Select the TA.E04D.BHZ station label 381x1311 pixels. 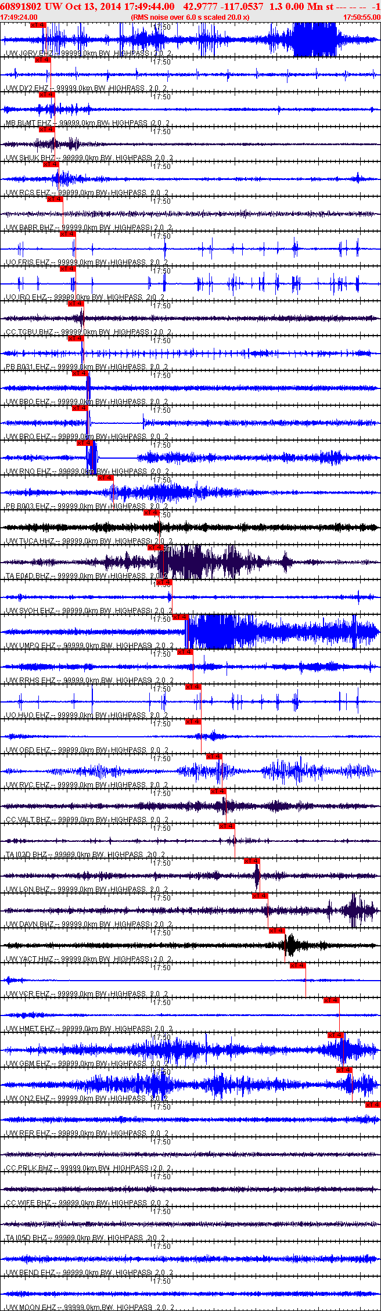[x=30, y=576]
